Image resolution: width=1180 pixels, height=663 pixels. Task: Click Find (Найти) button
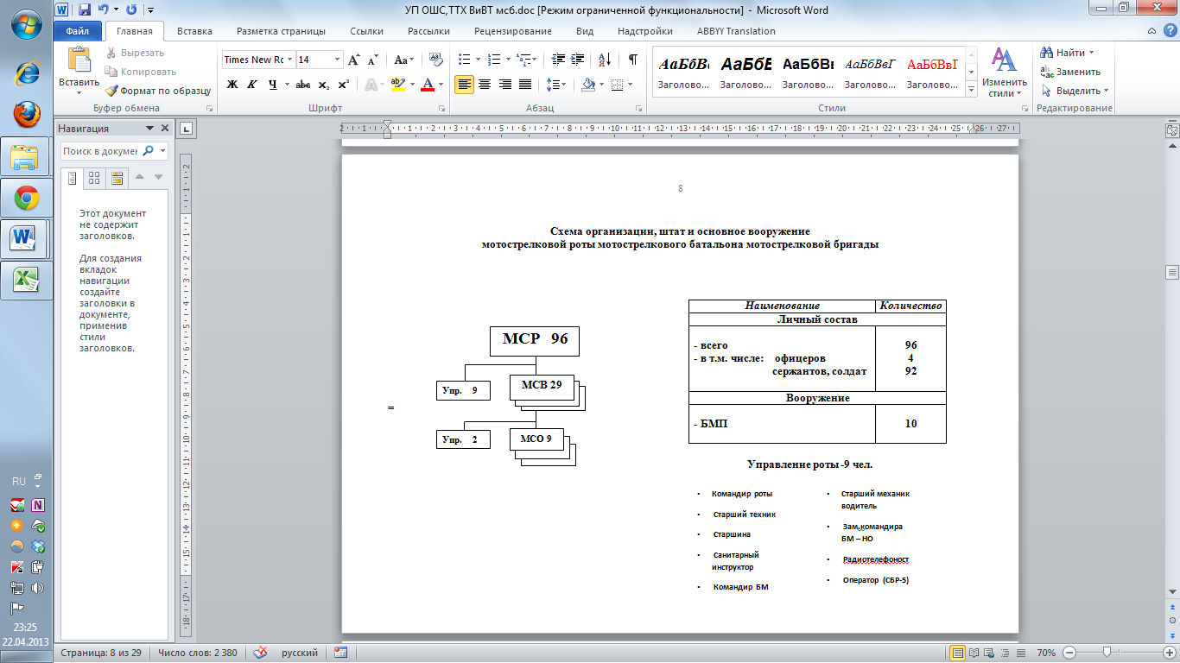pos(1068,53)
